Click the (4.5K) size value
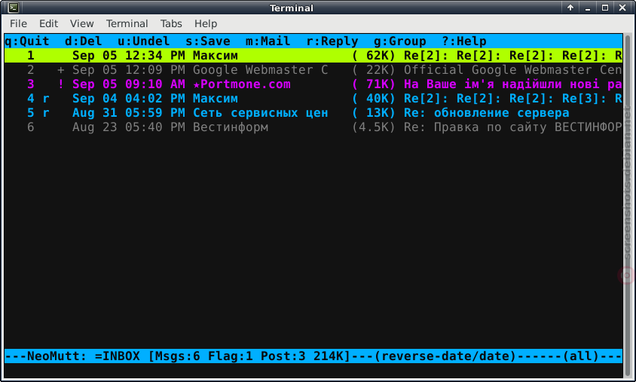Screen dimensions: 636x382 pos(374,127)
